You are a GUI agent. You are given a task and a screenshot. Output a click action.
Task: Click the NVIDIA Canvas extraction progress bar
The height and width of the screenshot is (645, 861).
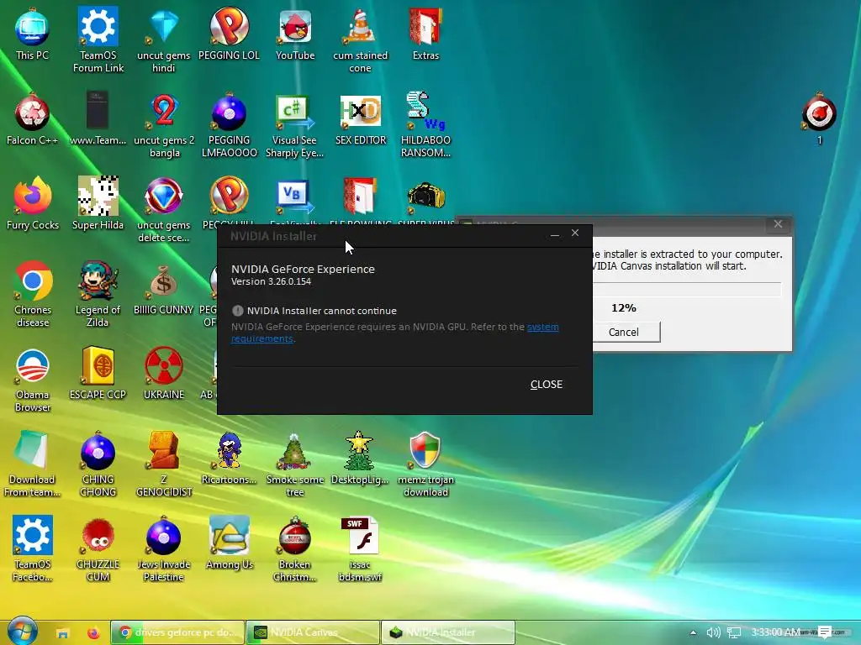click(x=688, y=290)
